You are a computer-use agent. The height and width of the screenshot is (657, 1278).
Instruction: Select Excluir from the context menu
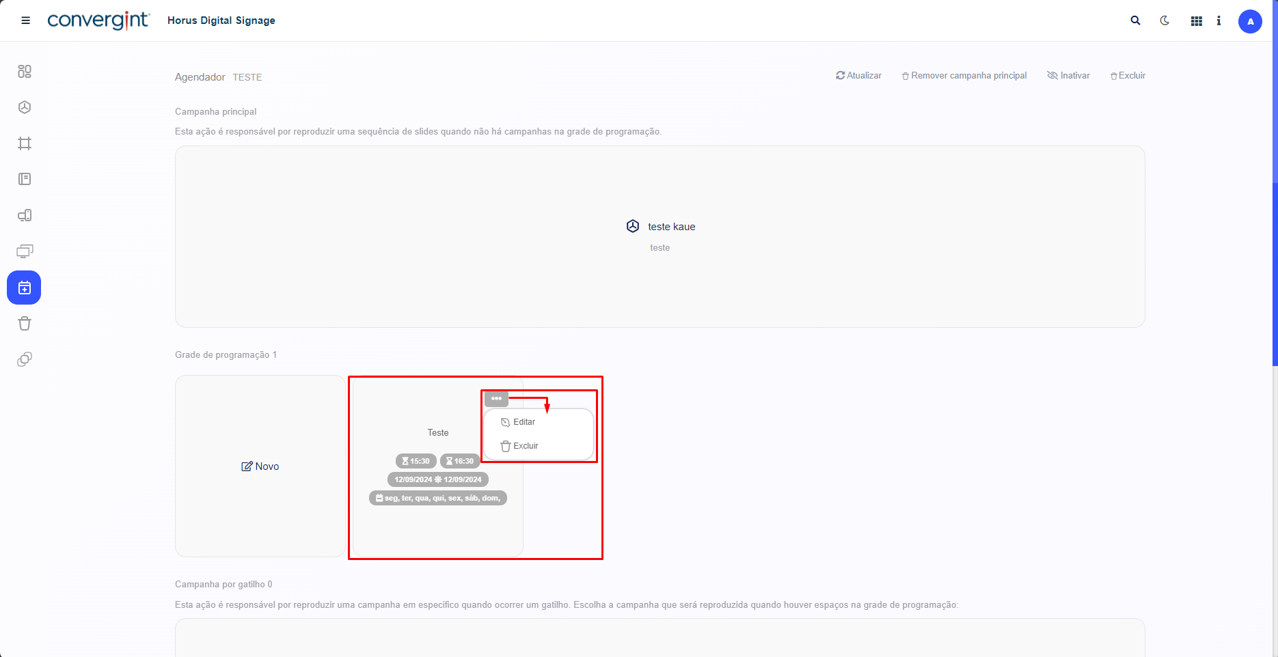525,446
